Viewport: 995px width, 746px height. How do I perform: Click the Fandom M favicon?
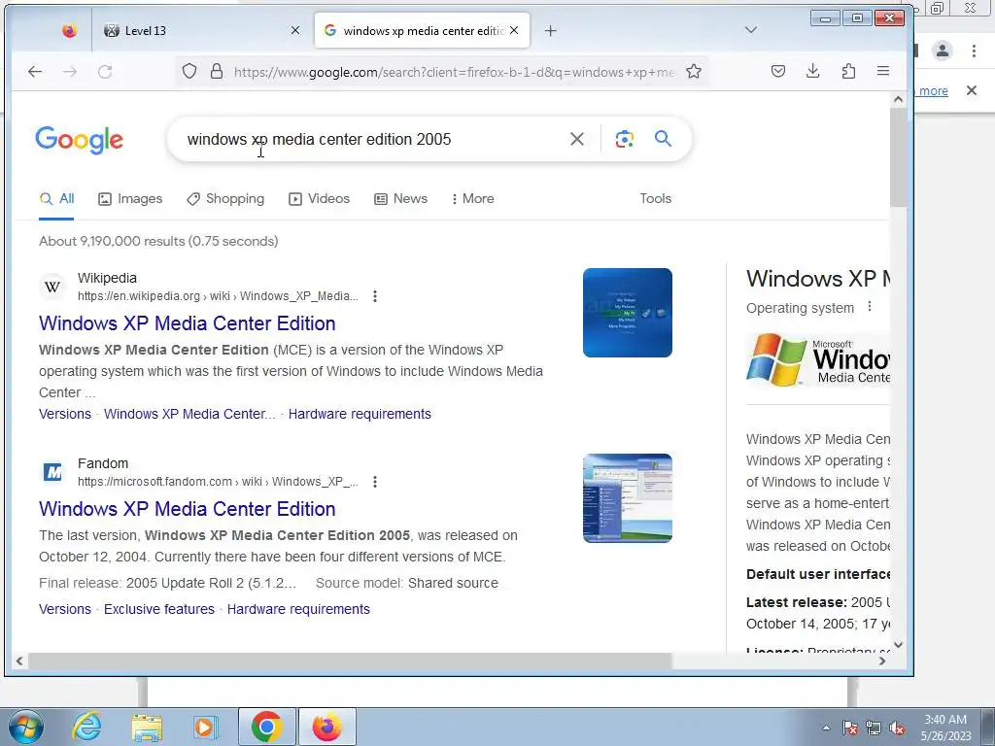(52, 472)
